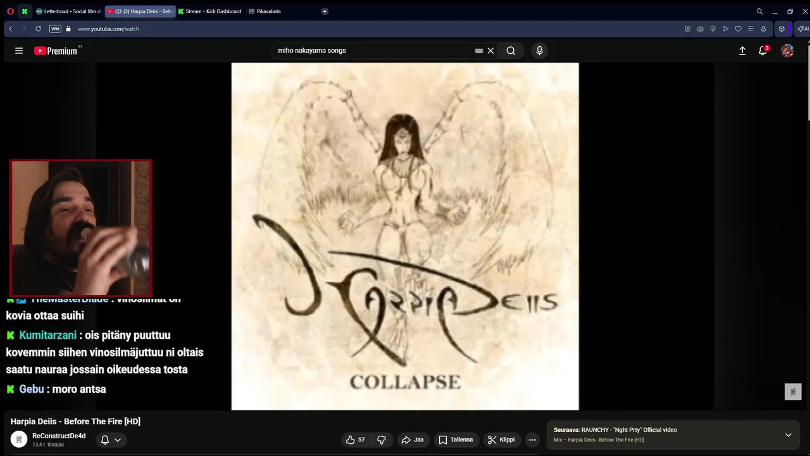This screenshot has width=810, height=456.
Task: Open the on-screen keyboard in search
Action: point(479,51)
